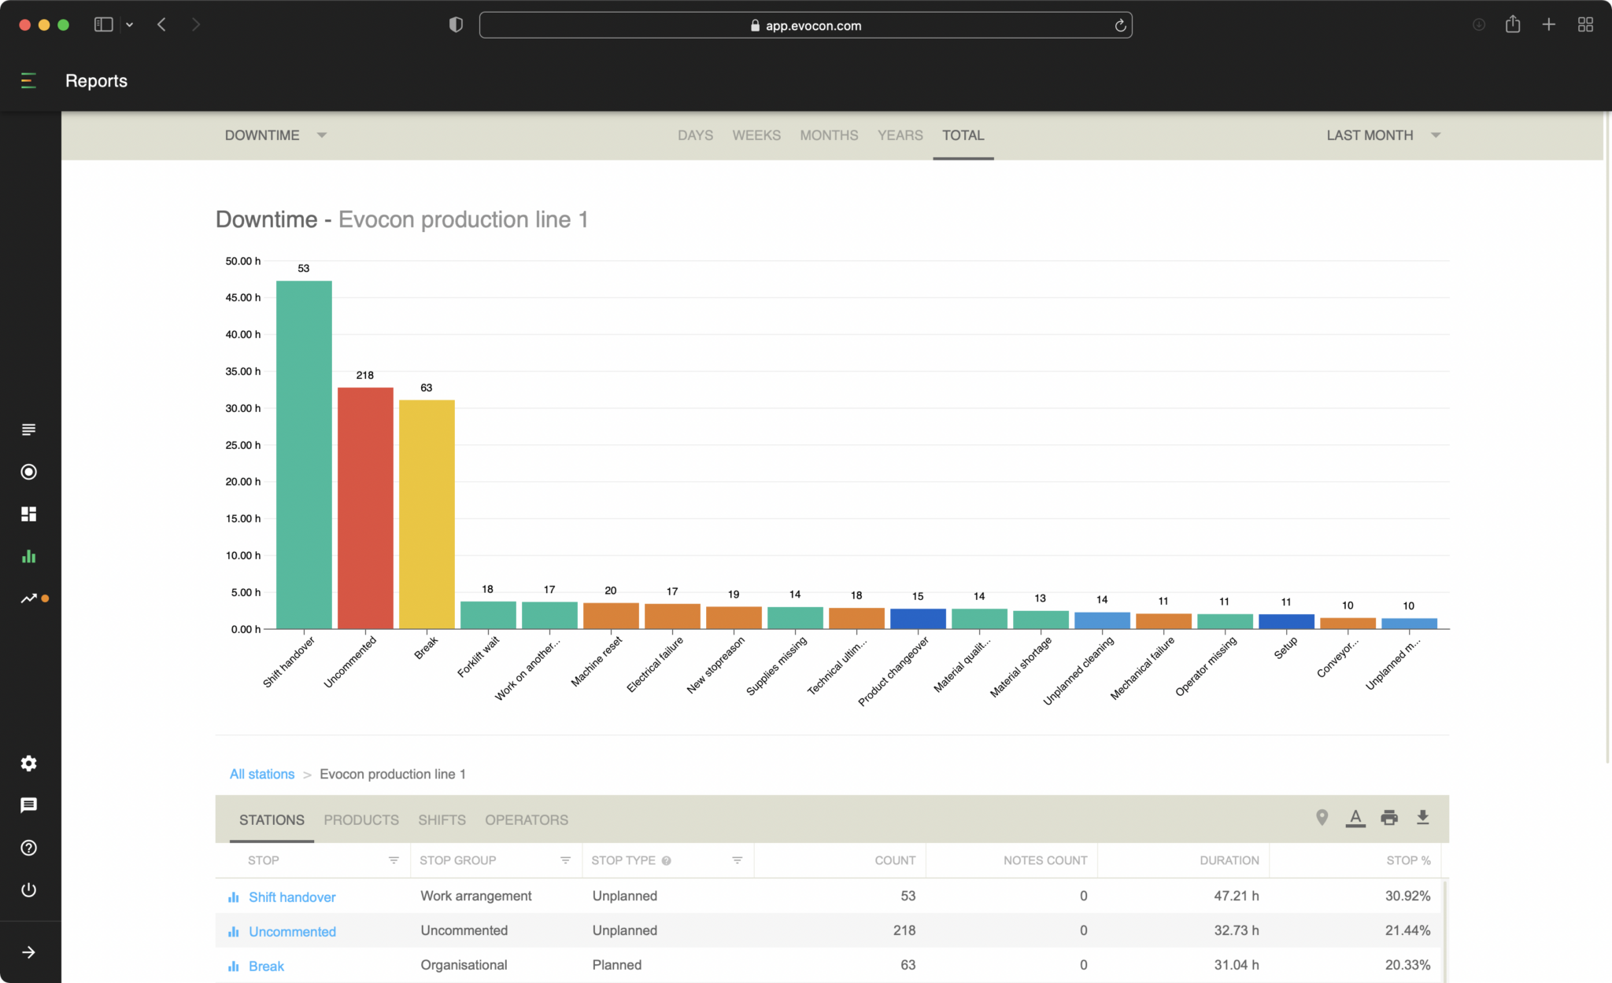1612x983 pixels.
Task: Open the chat message icon in sidebar
Action: tap(29, 804)
